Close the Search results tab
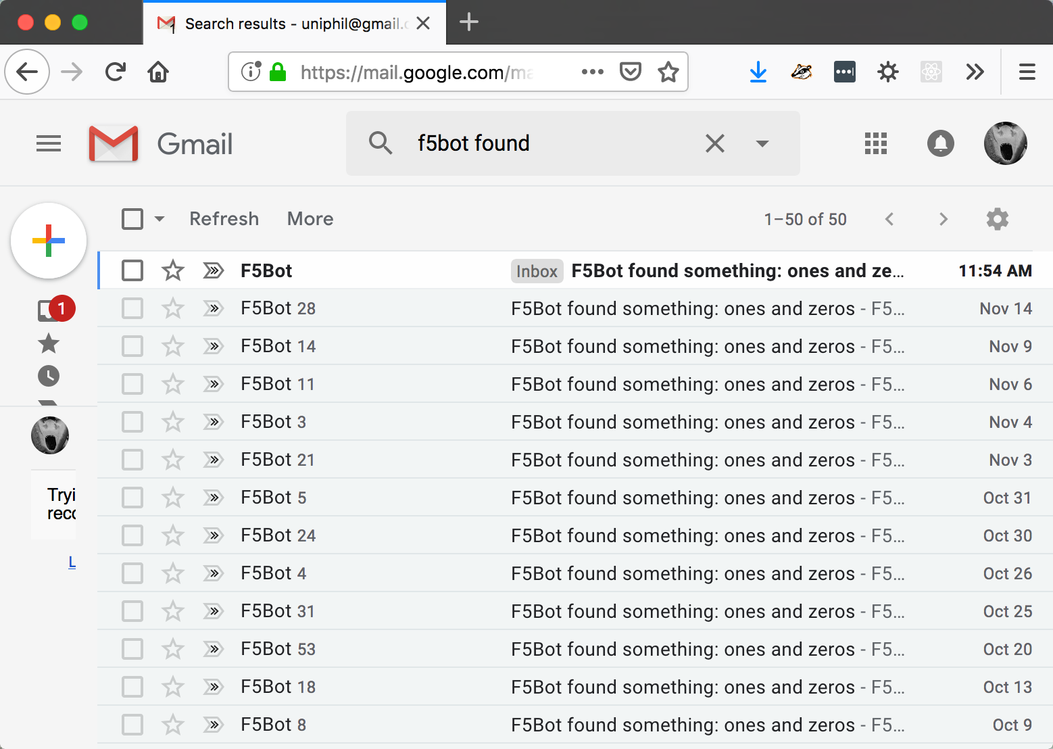 (424, 24)
